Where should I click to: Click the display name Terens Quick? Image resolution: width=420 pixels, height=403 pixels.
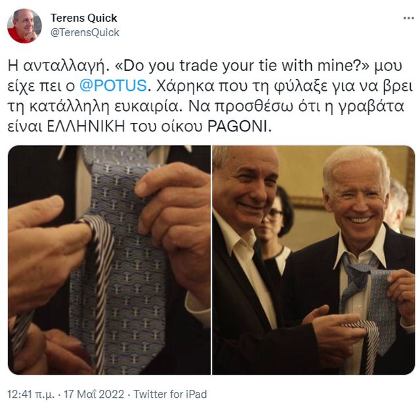click(x=84, y=18)
